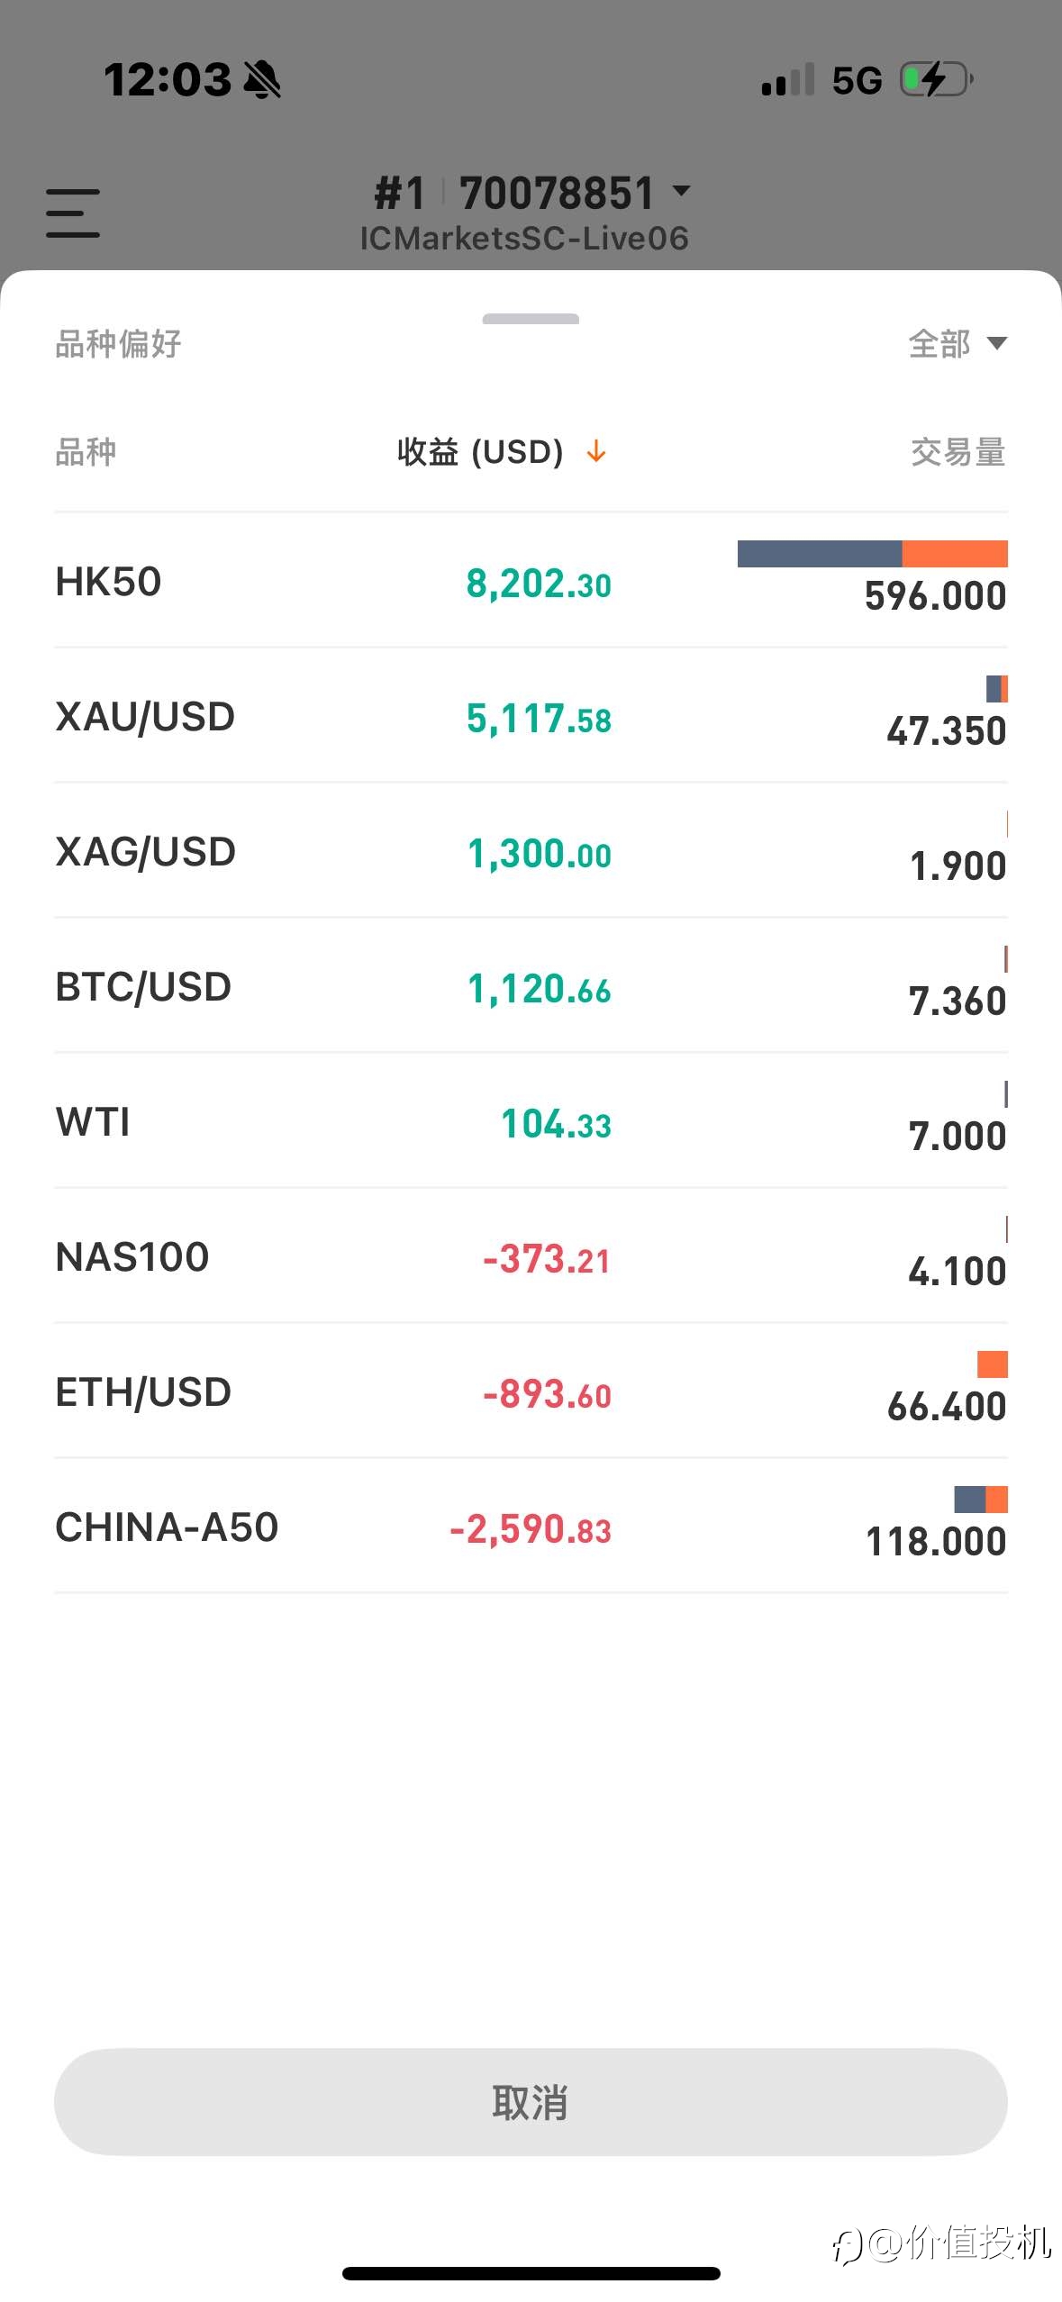Tap the battery charging icon
The image size is (1062, 2302).
937,79
